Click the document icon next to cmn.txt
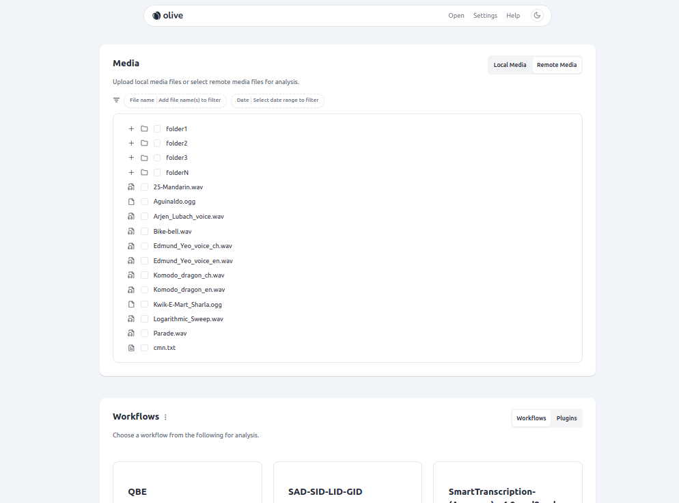Image resolution: width=679 pixels, height=503 pixels. (130, 347)
